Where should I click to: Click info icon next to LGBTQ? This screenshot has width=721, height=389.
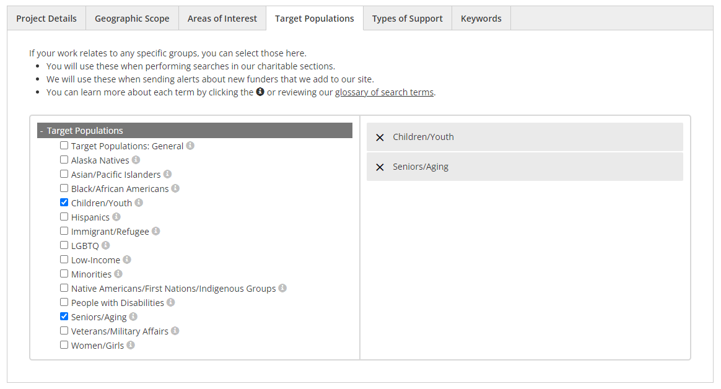pyautogui.click(x=106, y=245)
